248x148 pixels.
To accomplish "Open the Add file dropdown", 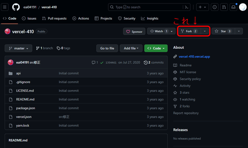I will (131, 48).
